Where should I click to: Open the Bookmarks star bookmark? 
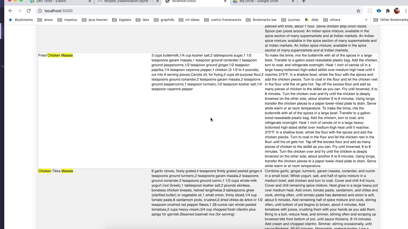pyautogui.click(x=21, y=20)
